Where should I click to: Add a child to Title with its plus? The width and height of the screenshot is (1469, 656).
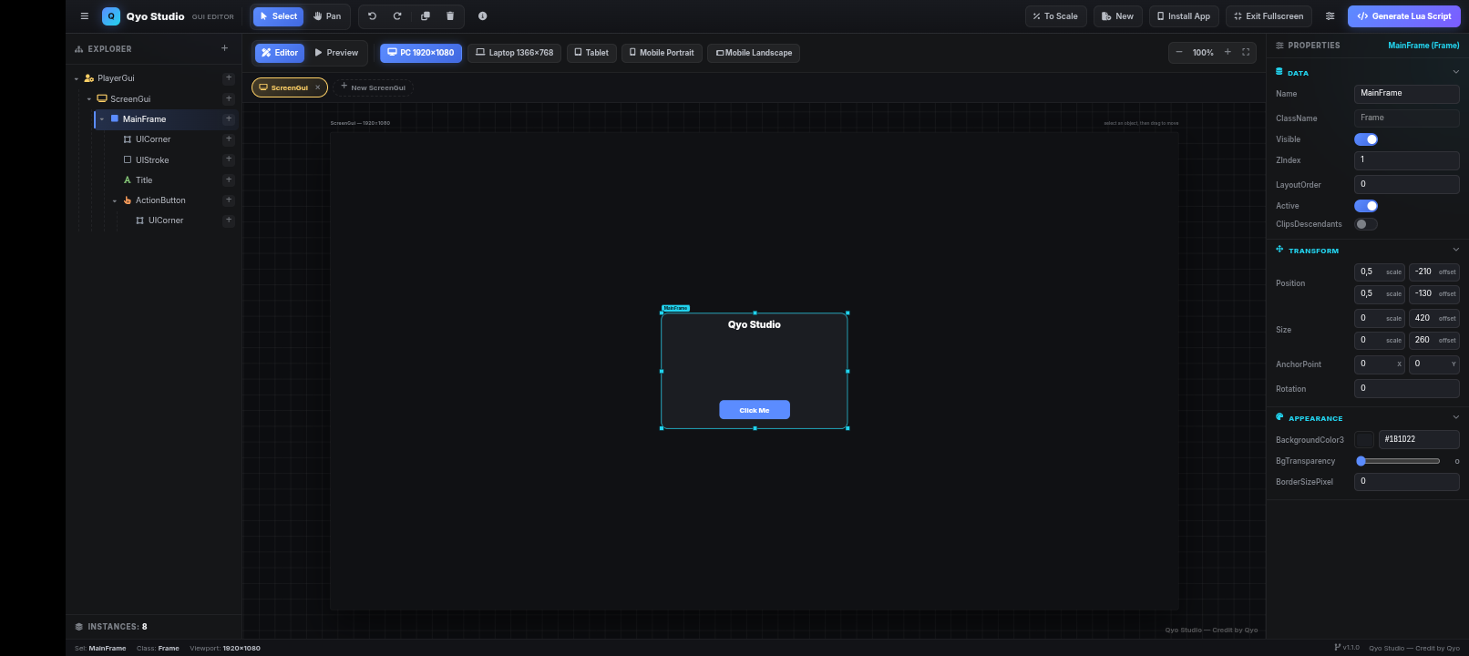pos(229,179)
